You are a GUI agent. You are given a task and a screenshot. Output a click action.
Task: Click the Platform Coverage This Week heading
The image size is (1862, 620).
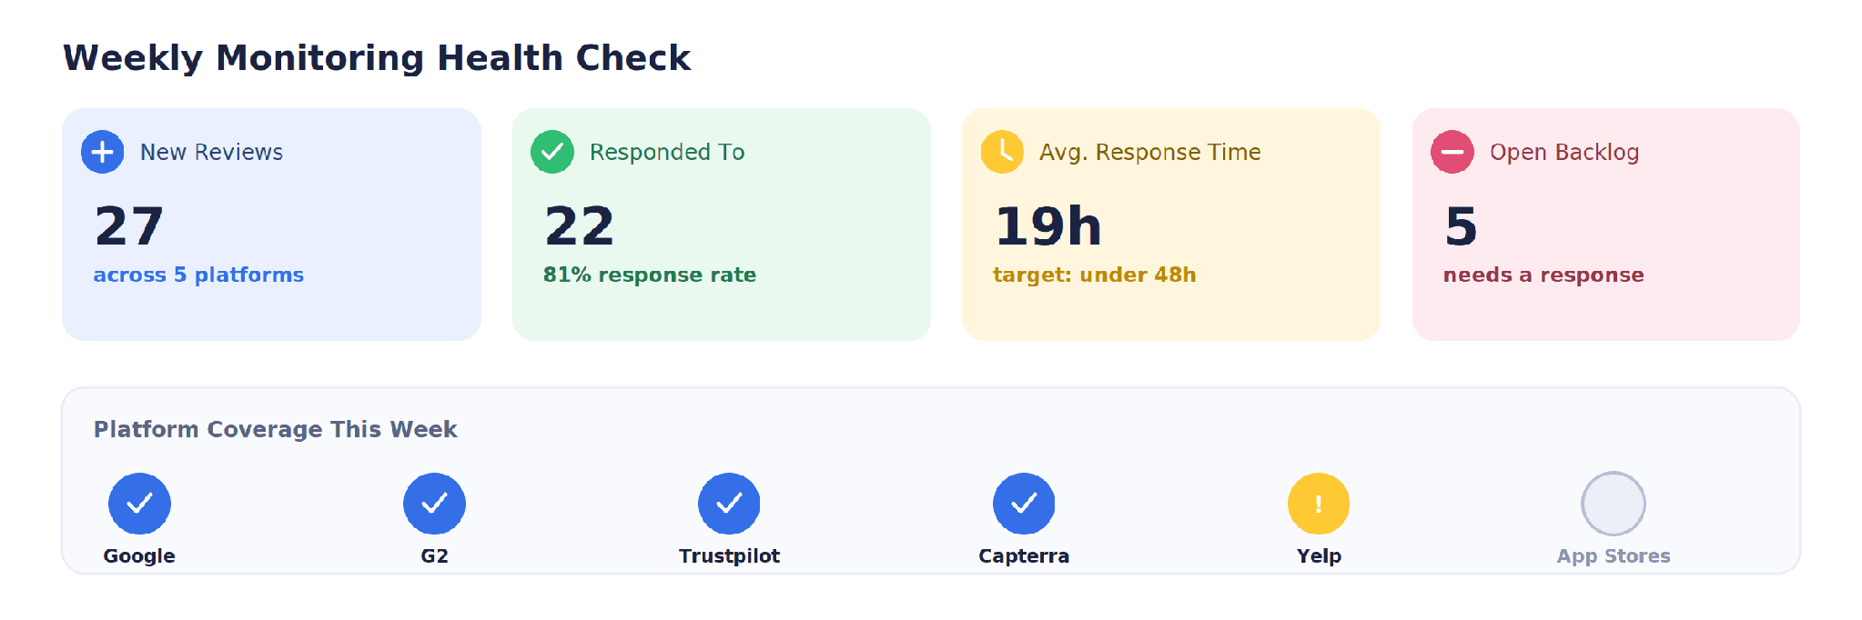tap(275, 429)
